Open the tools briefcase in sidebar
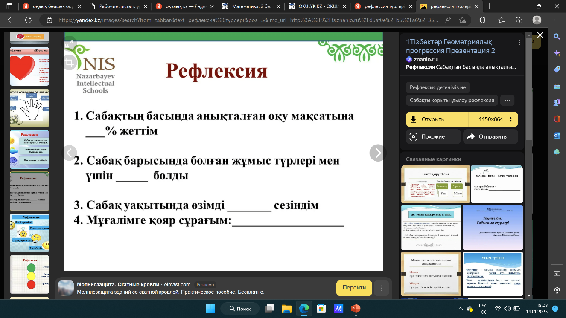This screenshot has width=566, height=318. (x=557, y=86)
